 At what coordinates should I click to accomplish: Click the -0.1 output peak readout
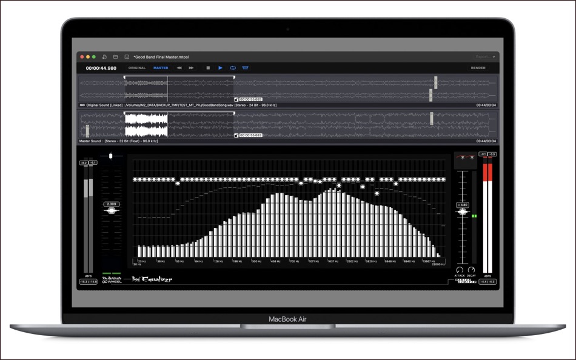[483, 155]
